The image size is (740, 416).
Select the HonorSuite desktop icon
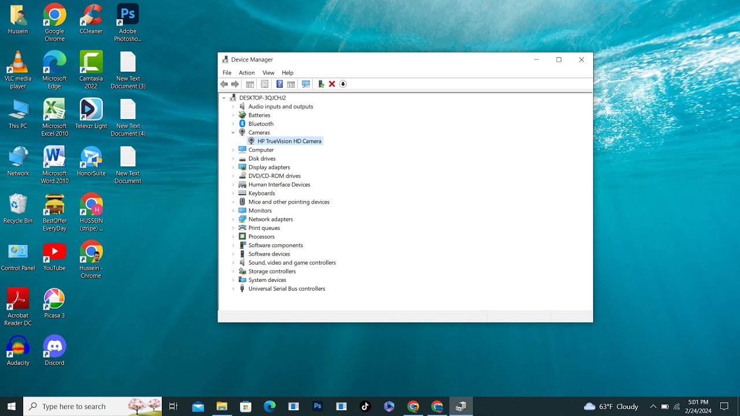coord(91,162)
